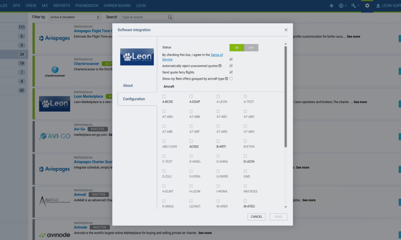Click the Leon Software logo in dialog
401x240 pixels.
pos(137,57)
